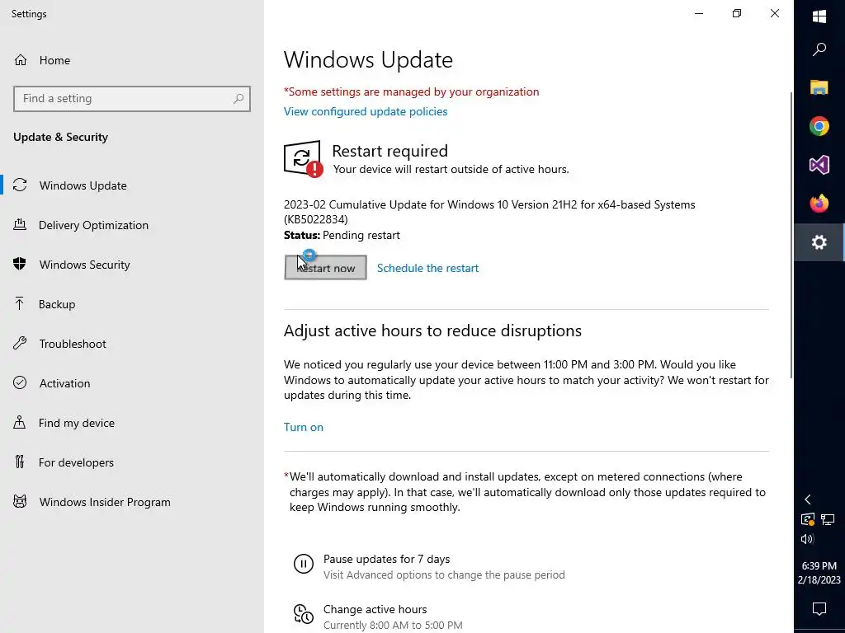Click the Home icon in sidebar
The height and width of the screenshot is (633, 845).
click(21, 59)
